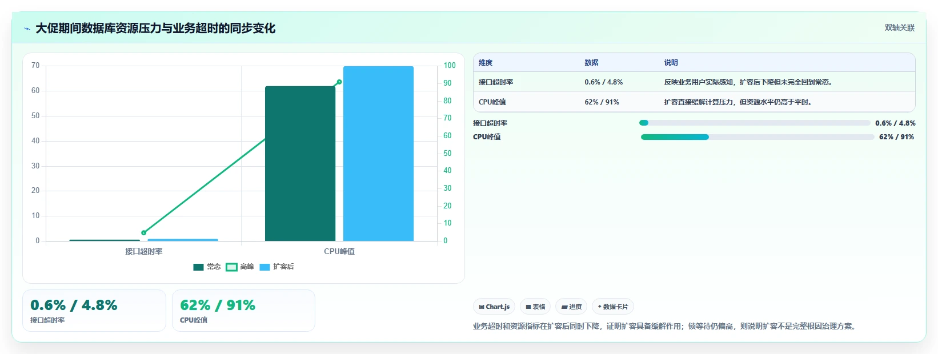Screen dimensions: 938x354
Task: Click the 0.6% / 4.8% stat card
Action: [x=94, y=311]
